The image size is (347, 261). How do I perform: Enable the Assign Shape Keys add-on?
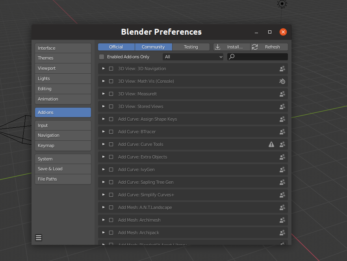[x=111, y=119]
